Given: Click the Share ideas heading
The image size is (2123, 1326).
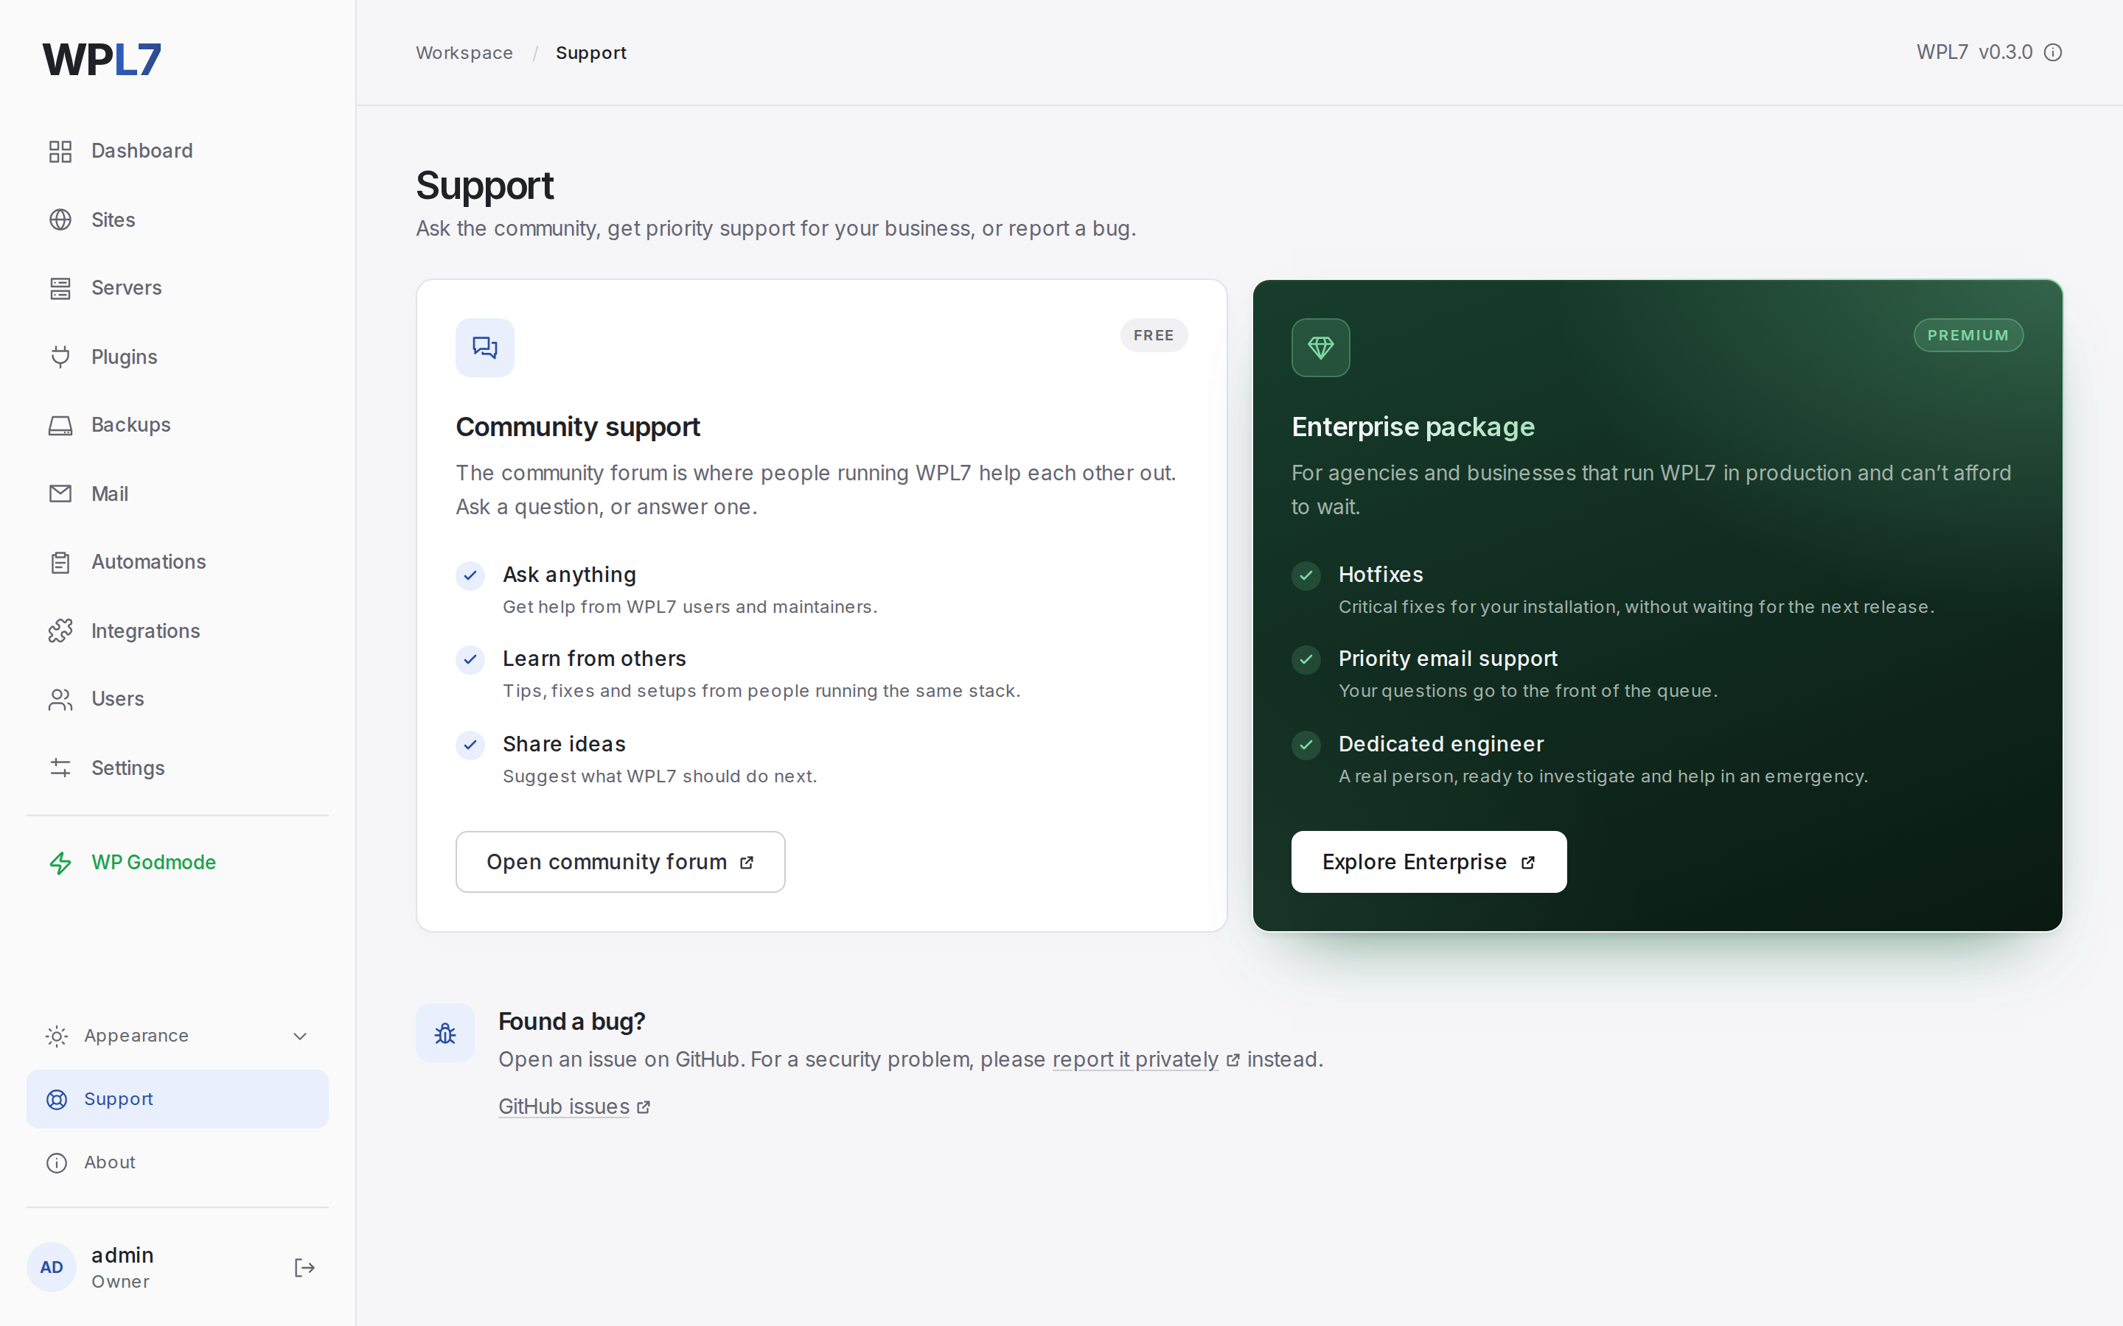Looking at the screenshot, I should (x=564, y=744).
